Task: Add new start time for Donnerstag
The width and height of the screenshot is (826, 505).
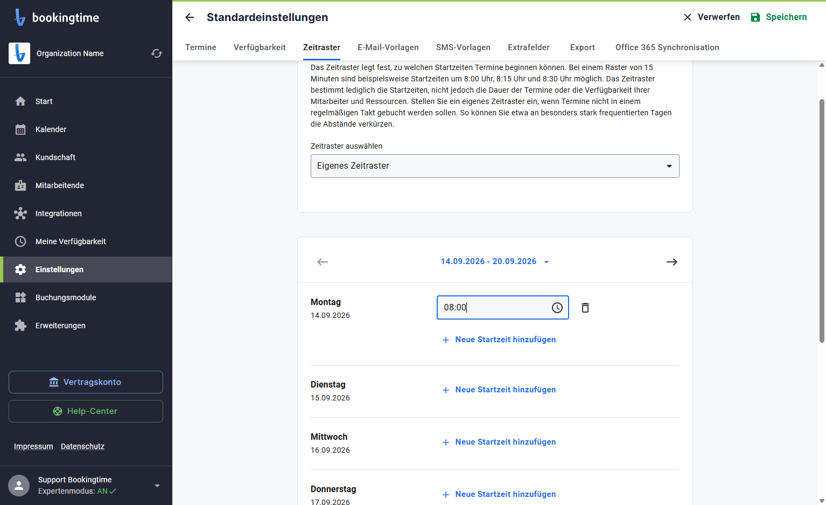Action: pyautogui.click(x=499, y=494)
